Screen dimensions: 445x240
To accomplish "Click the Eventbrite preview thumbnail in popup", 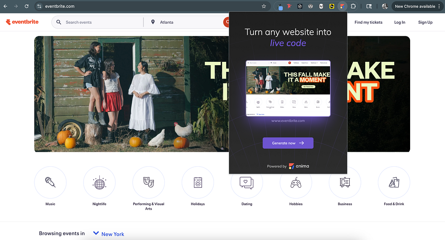I will click(x=288, y=89).
